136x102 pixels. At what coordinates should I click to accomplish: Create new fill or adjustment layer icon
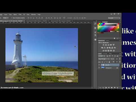coord(109,88)
